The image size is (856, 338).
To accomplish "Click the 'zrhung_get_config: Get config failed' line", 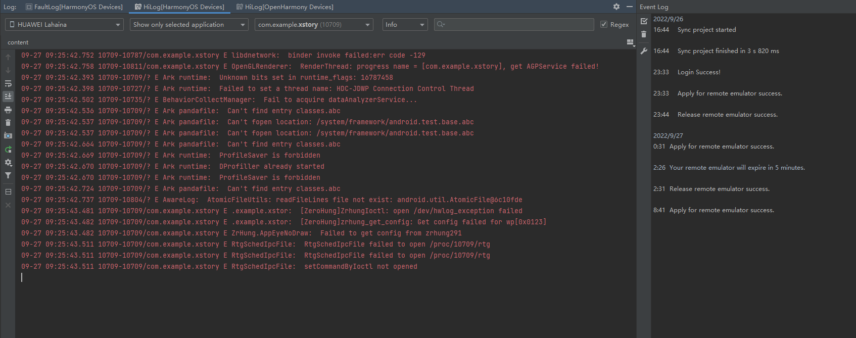I will tap(284, 222).
